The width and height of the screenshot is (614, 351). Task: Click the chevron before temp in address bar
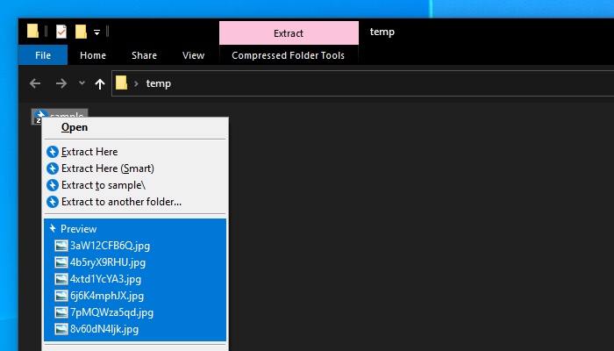137,84
